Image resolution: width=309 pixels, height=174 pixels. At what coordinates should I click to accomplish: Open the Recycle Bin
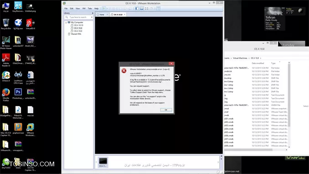6,24
